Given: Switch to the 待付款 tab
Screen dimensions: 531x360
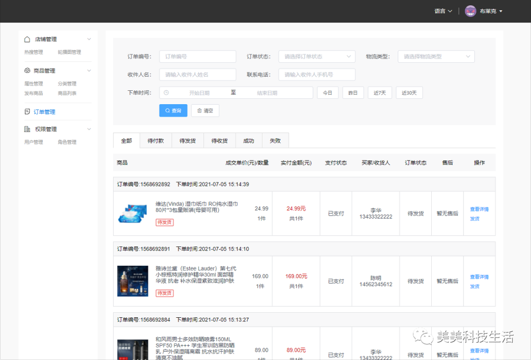Looking at the screenshot, I should click(x=155, y=140).
